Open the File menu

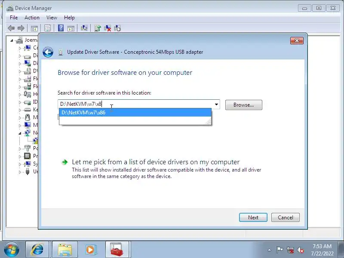pos(14,18)
